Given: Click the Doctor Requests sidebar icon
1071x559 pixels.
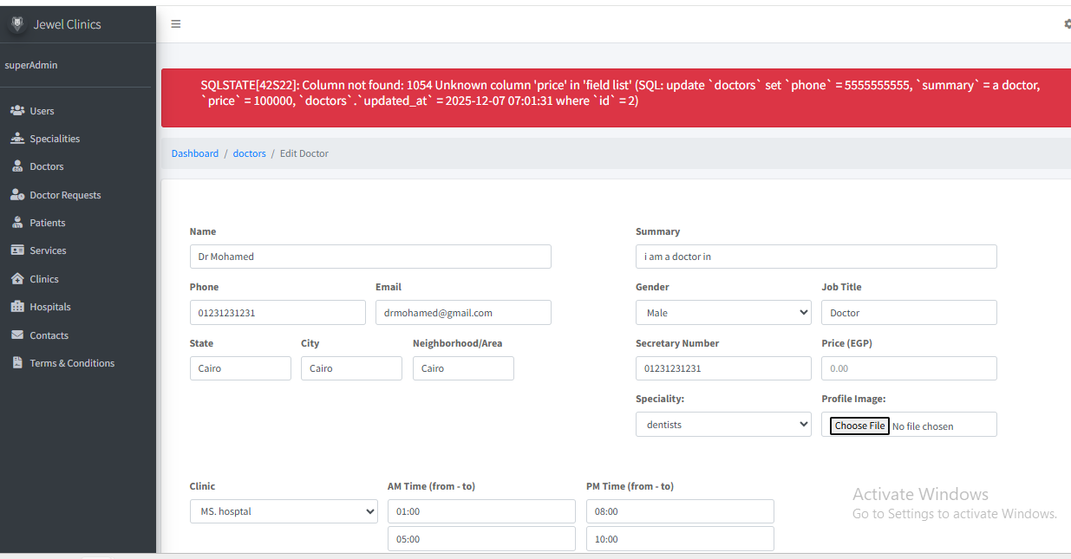Looking at the screenshot, I should click(16, 195).
